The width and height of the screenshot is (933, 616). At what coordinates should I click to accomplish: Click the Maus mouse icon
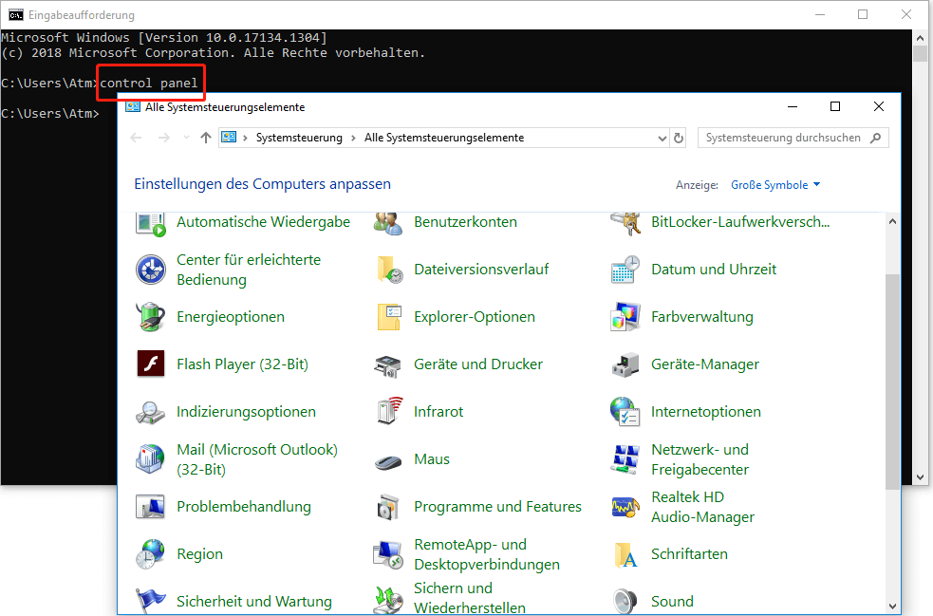pos(388,461)
